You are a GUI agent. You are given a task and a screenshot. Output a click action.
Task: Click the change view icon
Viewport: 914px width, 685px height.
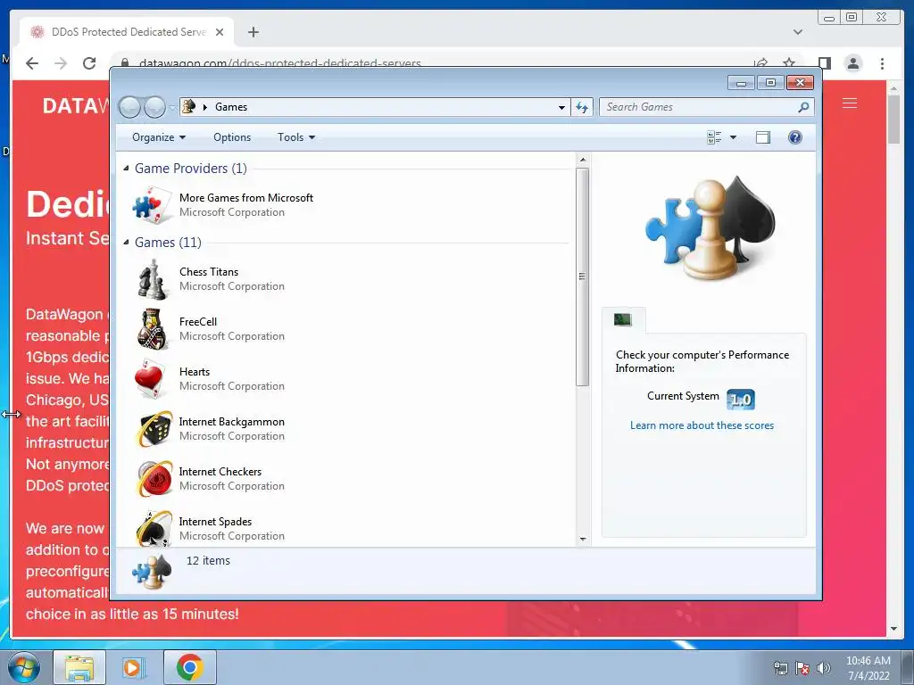(714, 137)
